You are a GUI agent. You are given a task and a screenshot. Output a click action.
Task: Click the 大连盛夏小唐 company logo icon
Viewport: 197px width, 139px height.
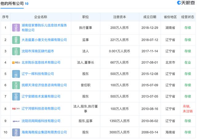pos(16,40)
